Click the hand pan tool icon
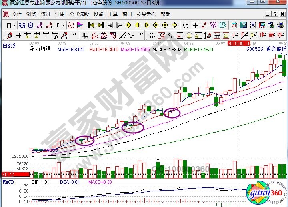Image resolution: width=288 pixels, height=207 pixels. [x=186, y=25]
